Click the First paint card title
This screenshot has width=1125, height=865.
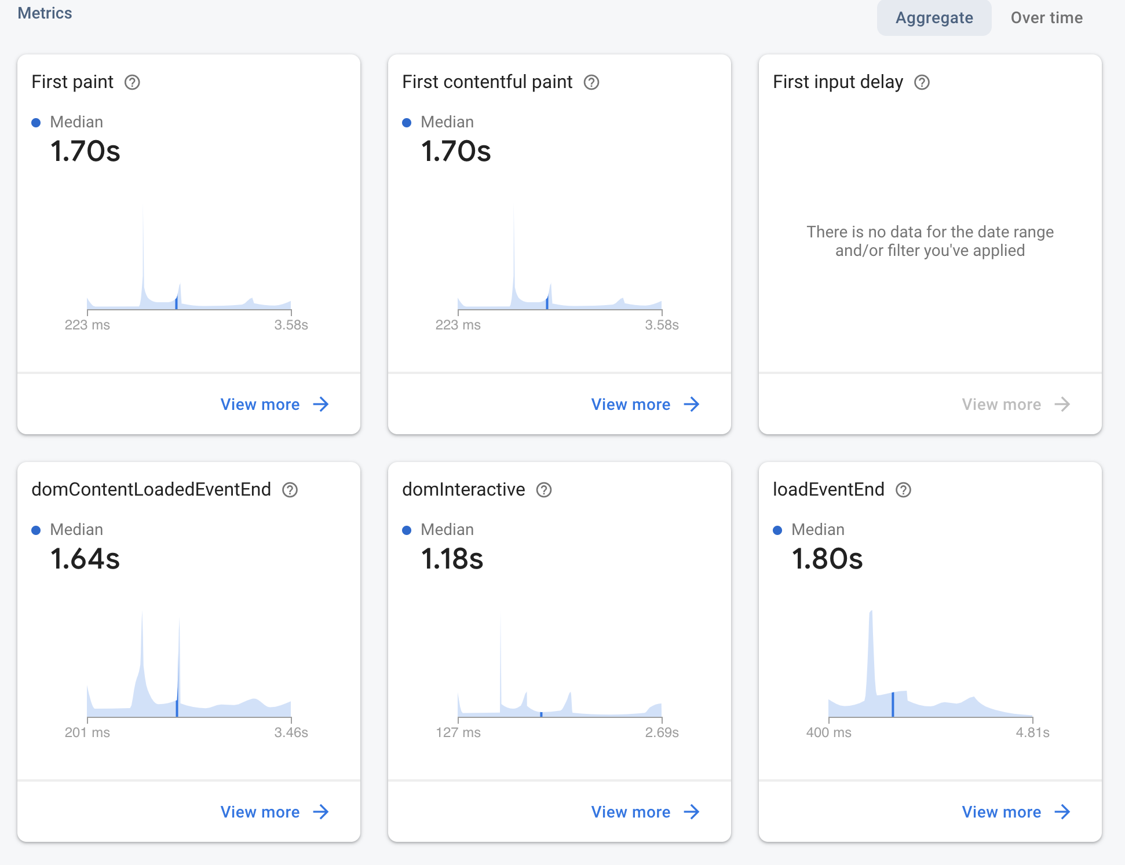72,82
